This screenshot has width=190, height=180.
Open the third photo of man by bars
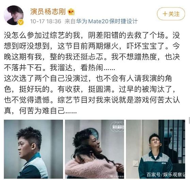pos(156,149)
